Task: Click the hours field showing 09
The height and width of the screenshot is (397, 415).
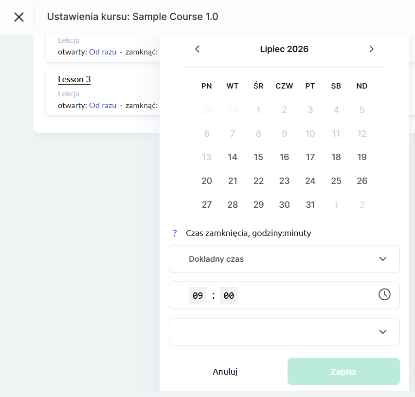Action: coord(198,295)
